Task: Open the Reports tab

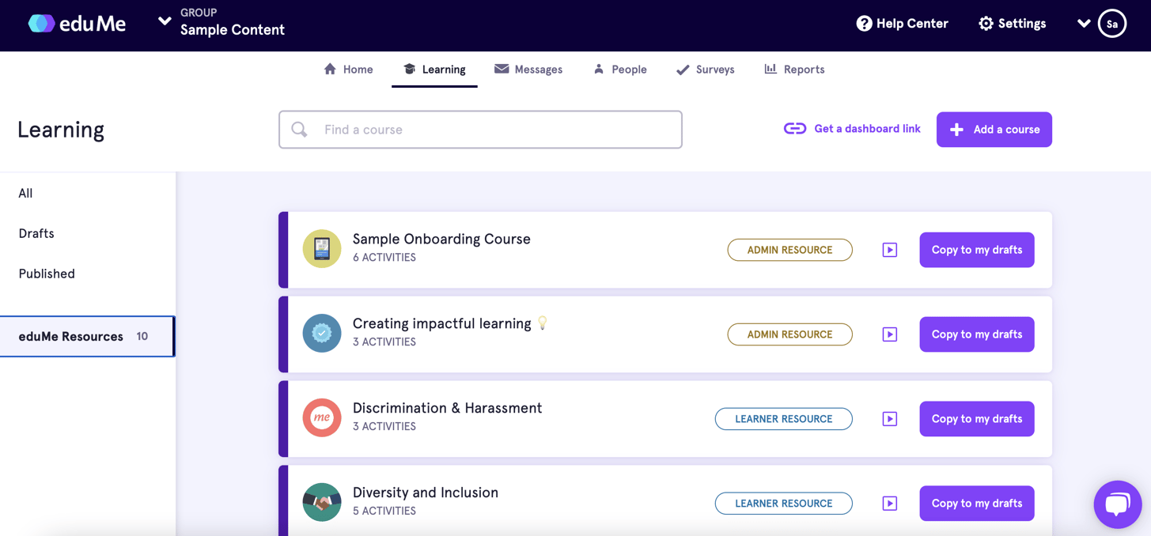Action: tap(794, 70)
